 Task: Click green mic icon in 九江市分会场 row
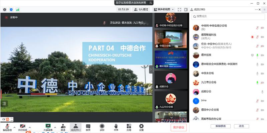(257, 82)
